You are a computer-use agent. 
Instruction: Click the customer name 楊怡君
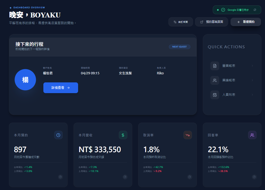(48, 73)
